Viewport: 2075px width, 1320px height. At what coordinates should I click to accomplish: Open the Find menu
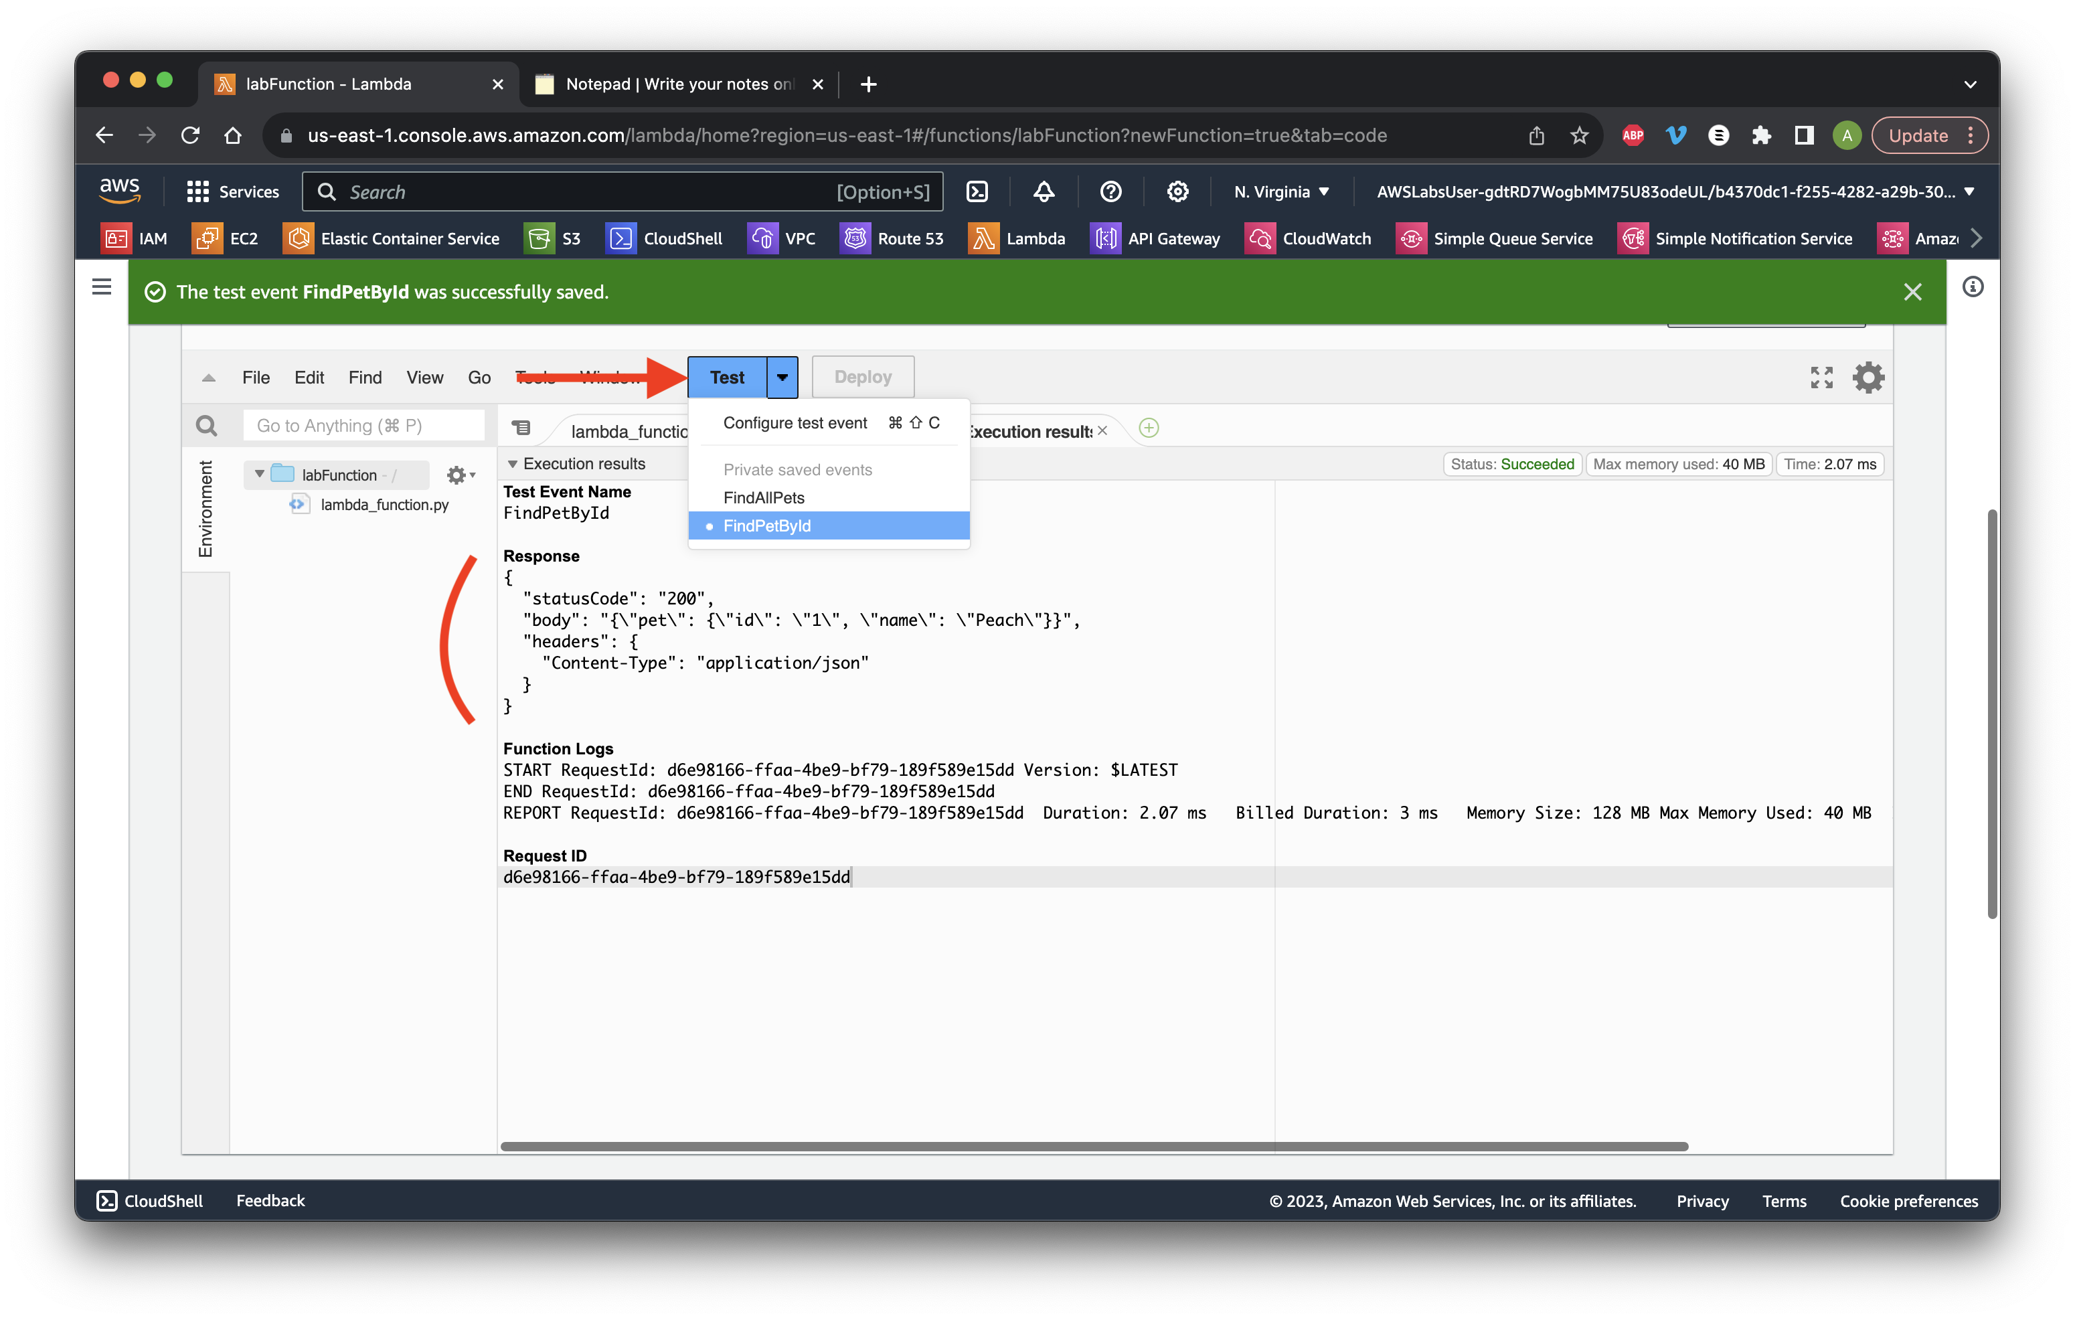point(365,378)
